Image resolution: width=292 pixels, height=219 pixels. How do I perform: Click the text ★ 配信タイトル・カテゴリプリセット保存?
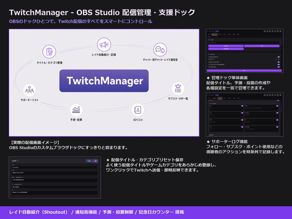[145, 160]
